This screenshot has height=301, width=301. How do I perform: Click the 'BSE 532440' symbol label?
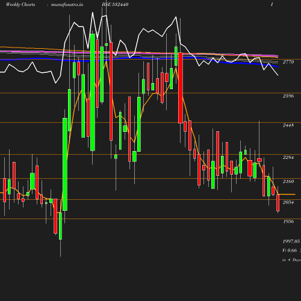tap(115, 4)
